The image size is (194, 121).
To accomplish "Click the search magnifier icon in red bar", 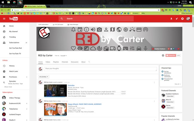I will 61,19.
